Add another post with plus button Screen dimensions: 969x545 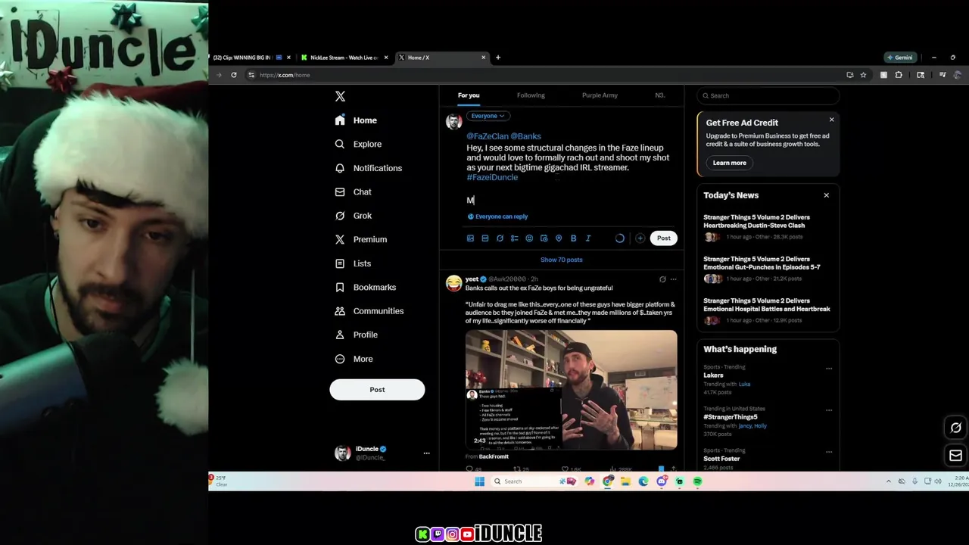640,238
